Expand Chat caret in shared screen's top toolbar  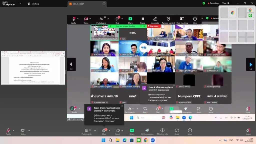pos(122,19)
